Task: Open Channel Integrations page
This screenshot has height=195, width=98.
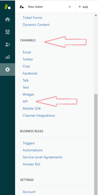Action: tap(39, 115)
